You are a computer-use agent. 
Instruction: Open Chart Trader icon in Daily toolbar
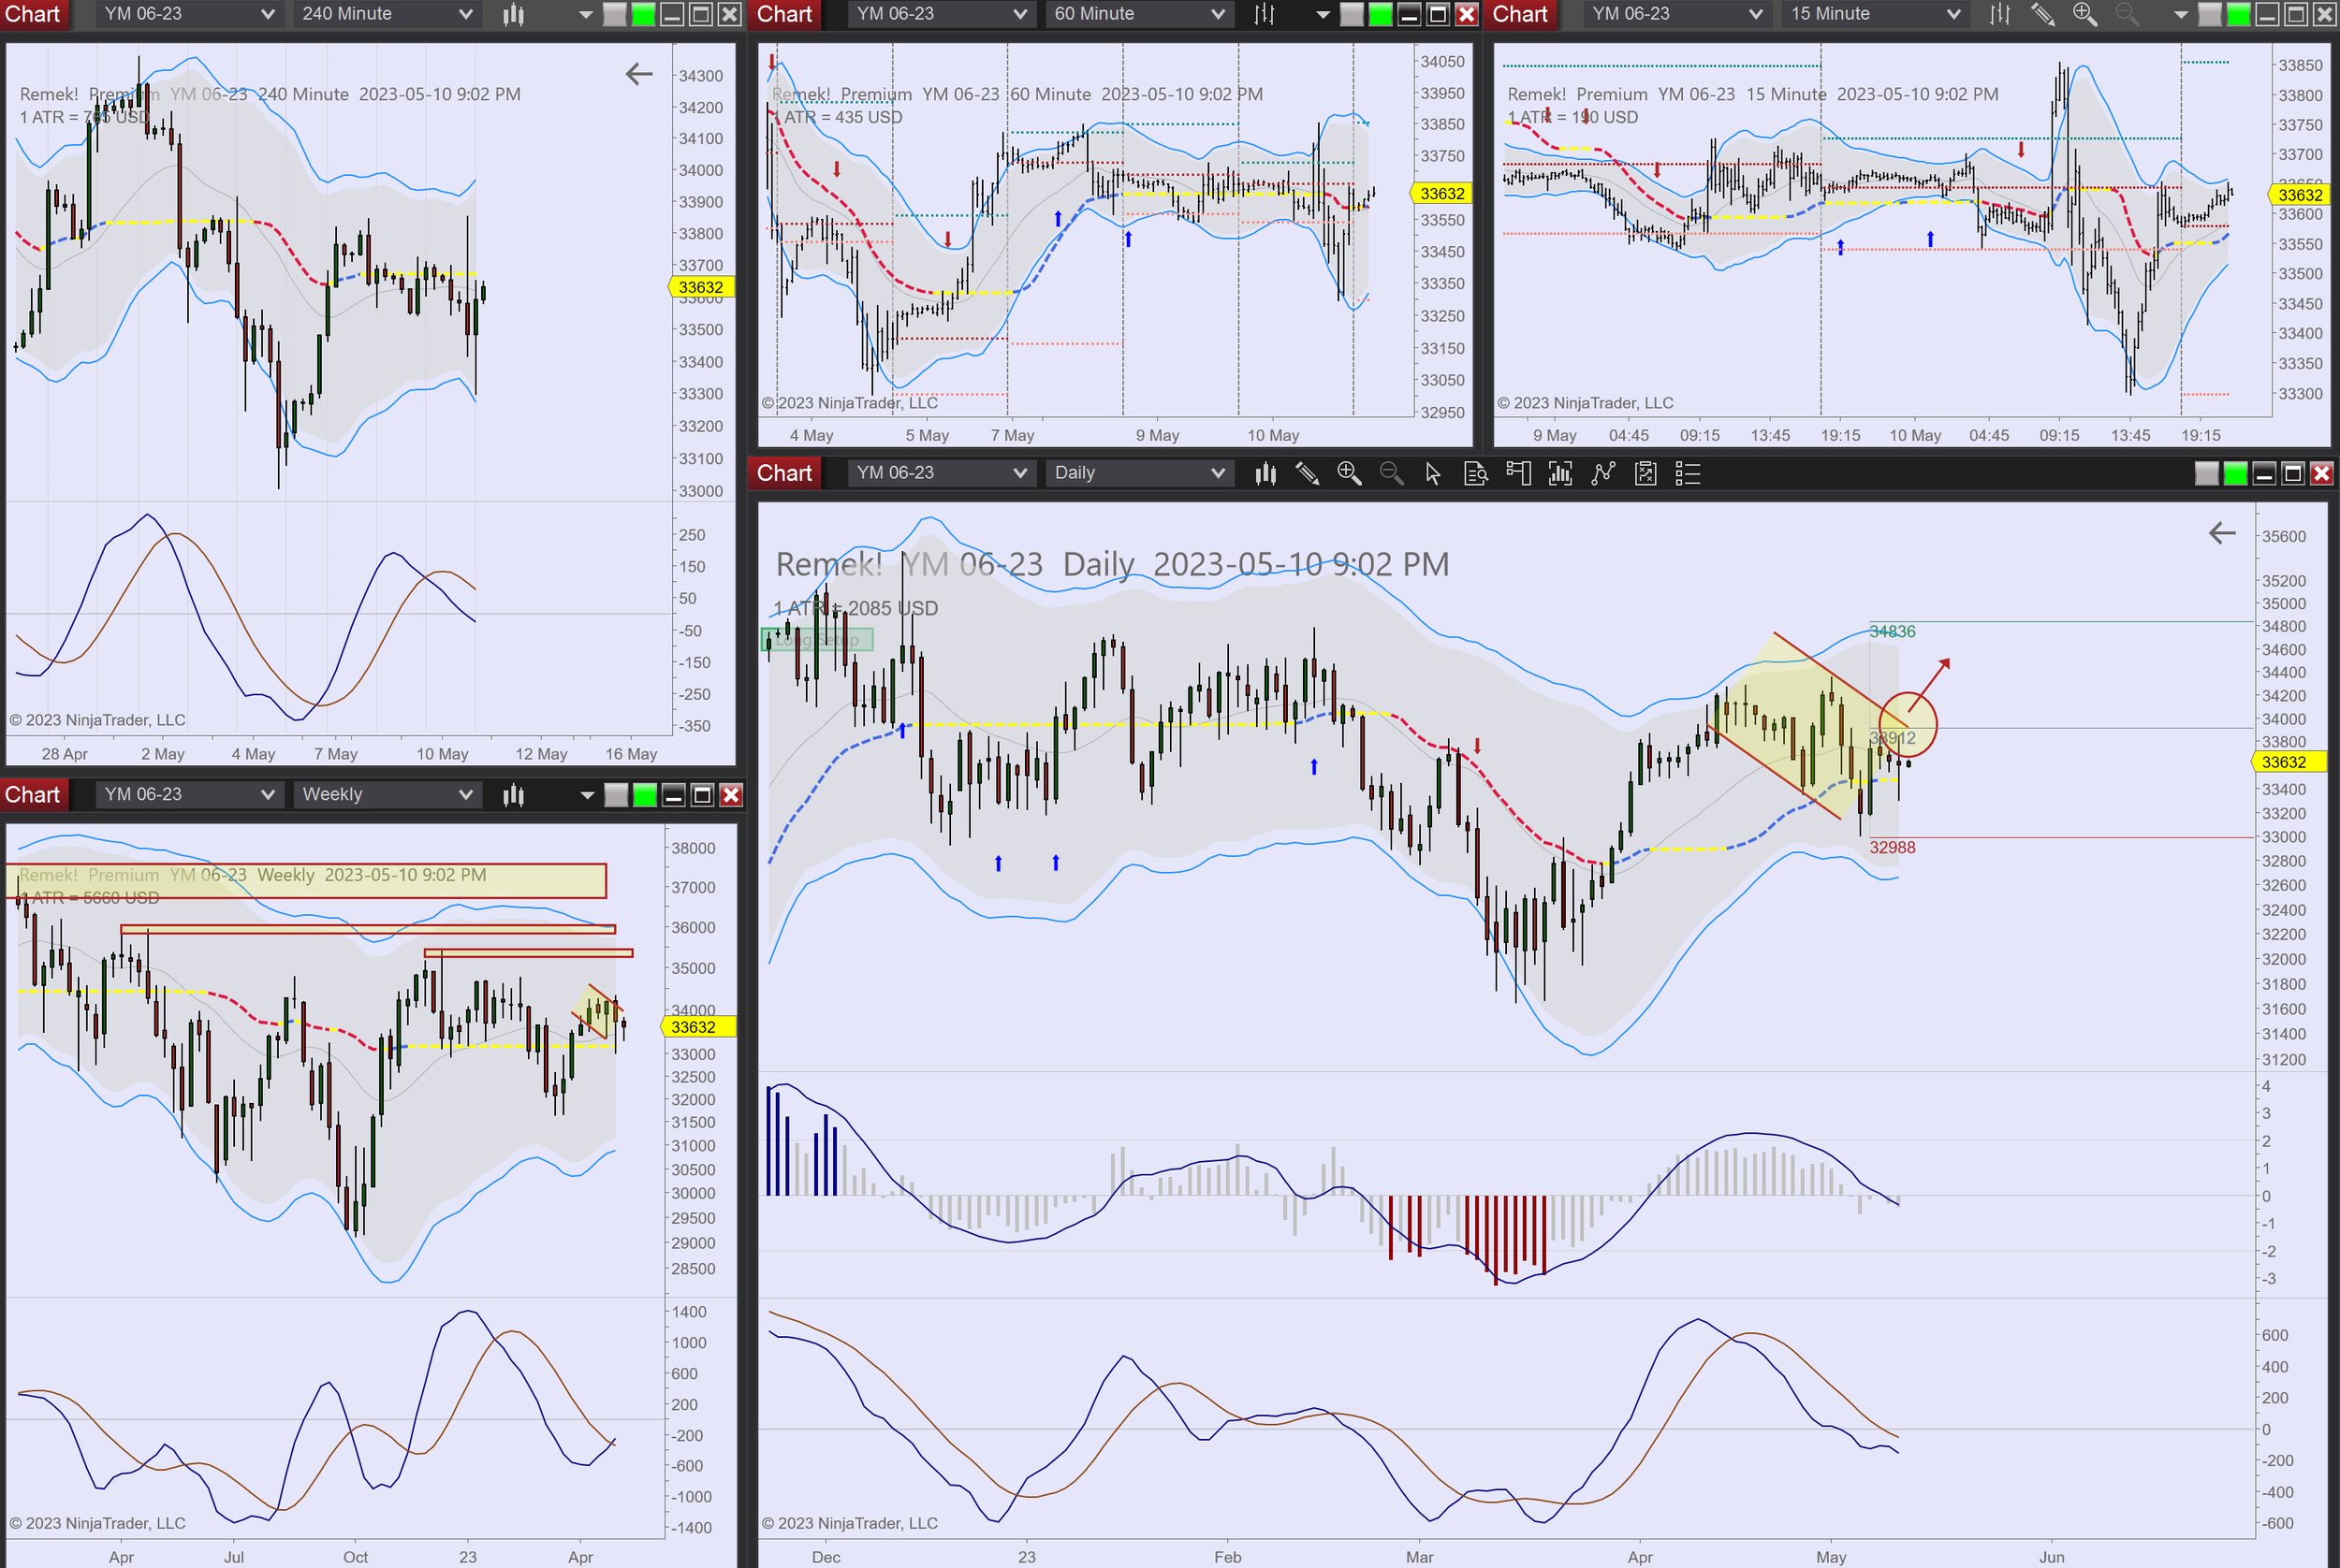(1517, 473)
